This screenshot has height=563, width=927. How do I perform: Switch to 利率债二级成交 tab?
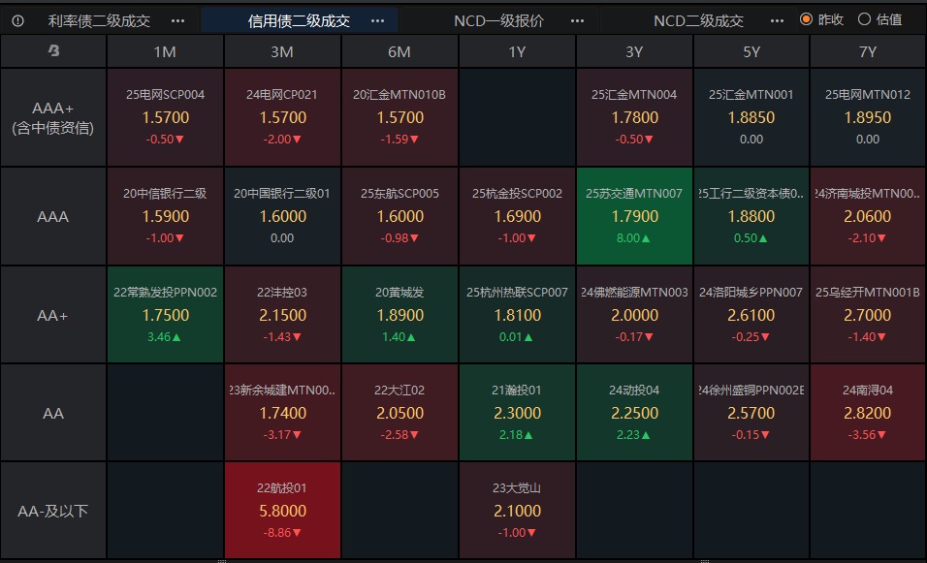pyautogui.click(x=99, y=21)
